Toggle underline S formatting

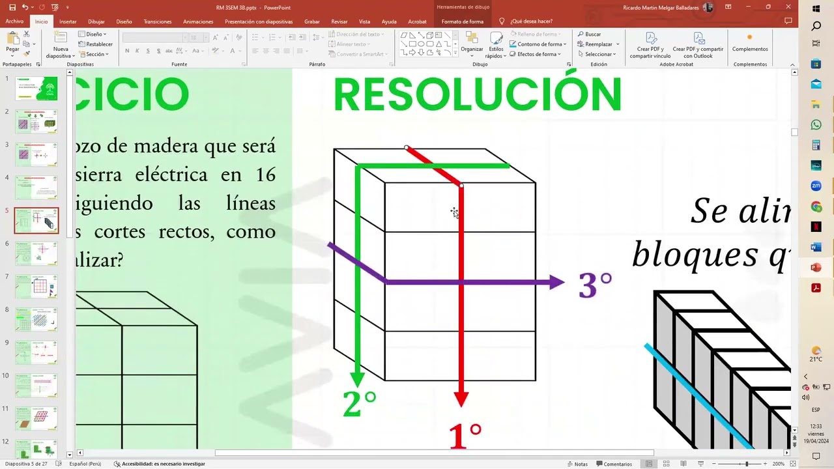point(148,51)
